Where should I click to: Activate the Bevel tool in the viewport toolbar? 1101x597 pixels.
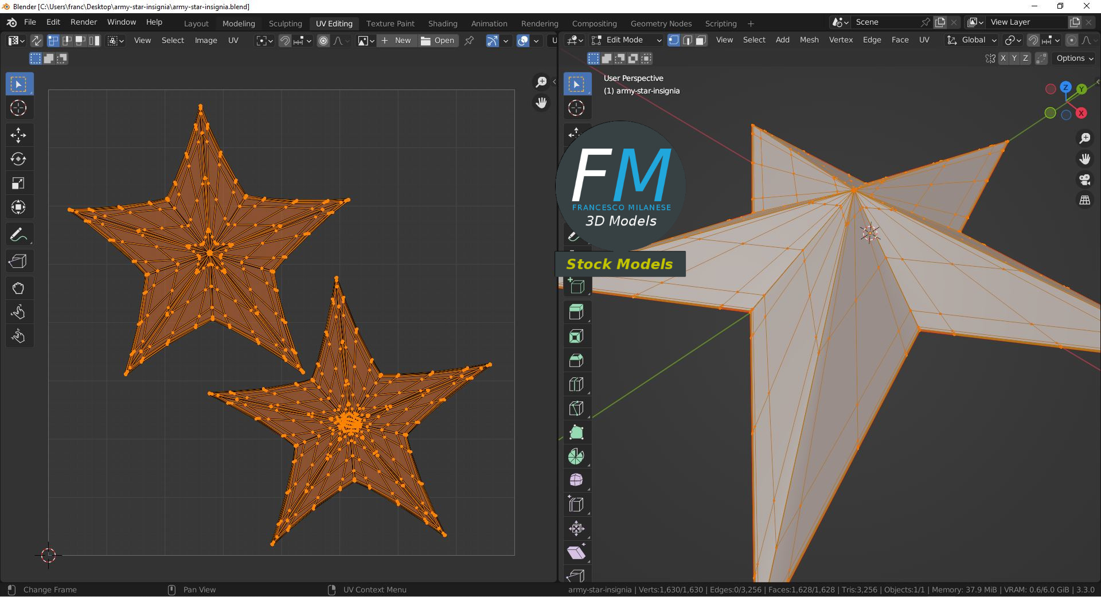pyautogui.click(x=576, y=360)
